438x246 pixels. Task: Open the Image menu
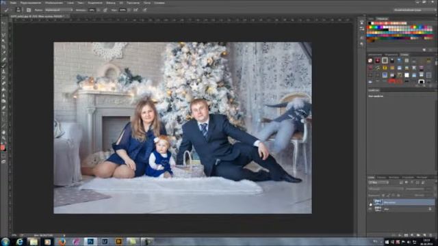point(53,3)
